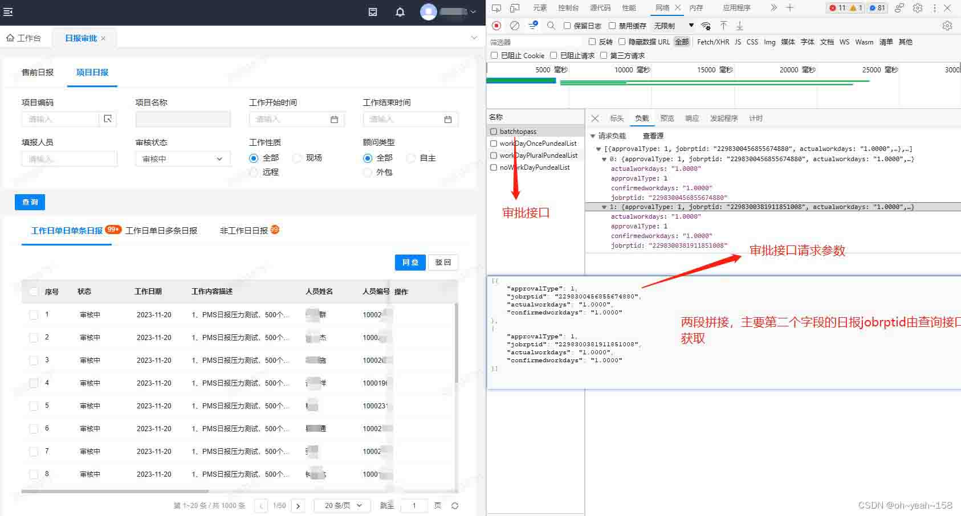Close request detail pane x icon
The width and height of the screenshot is (961, 516).
pyautogui.click(x=595, y=118)
